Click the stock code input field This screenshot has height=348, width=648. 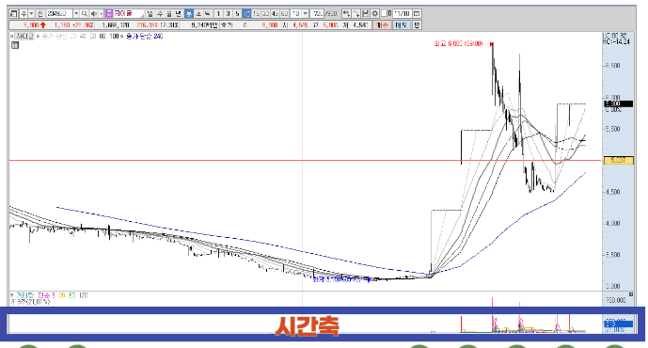pos(59,14)
